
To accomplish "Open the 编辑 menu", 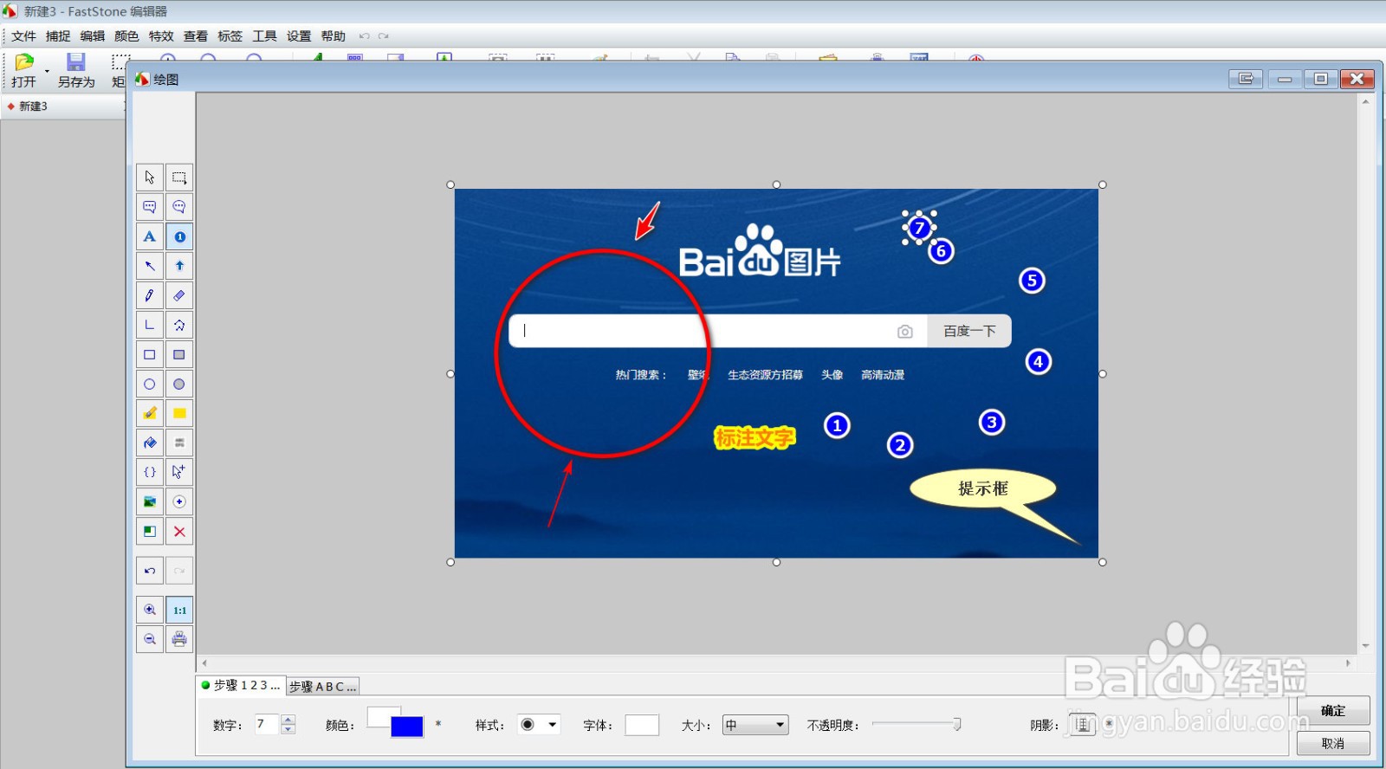I will (93, 36).
